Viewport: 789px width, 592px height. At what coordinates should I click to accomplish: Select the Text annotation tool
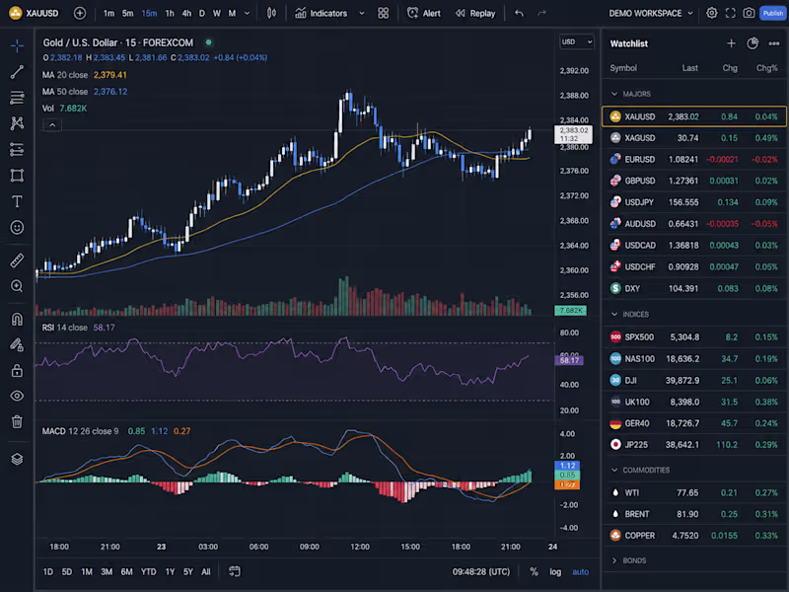[x=17, y=201]
